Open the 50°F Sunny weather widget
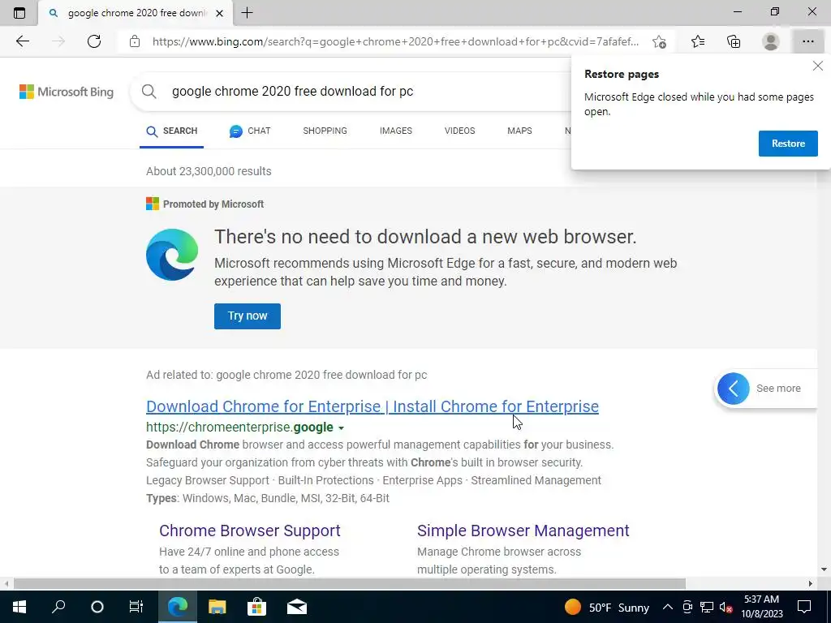Image resolution: width=831 pixels, height=623 pixels. click(x=607, y=607)
